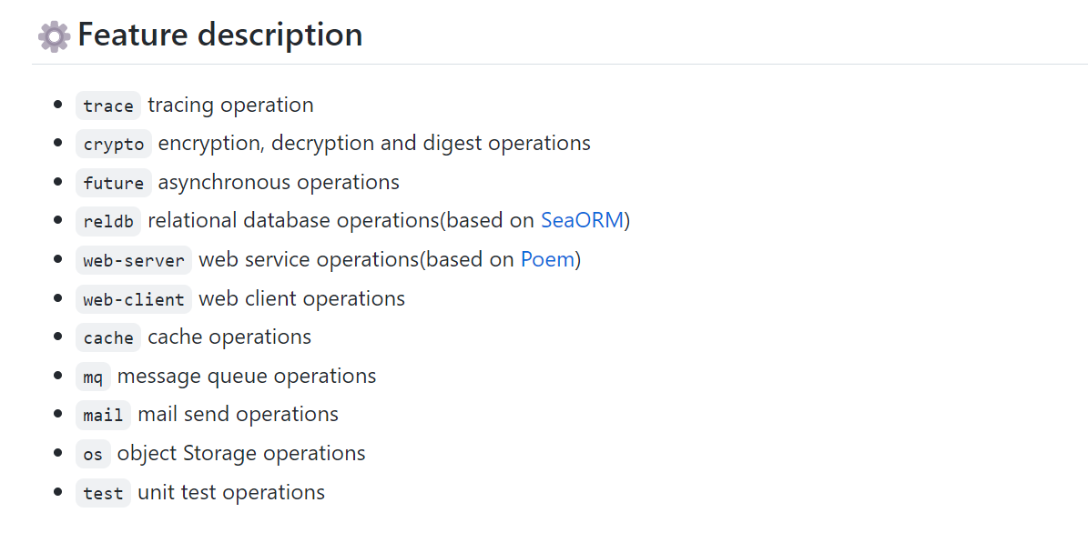
Task: Select the web-server code label
Action: coord(134,261)
